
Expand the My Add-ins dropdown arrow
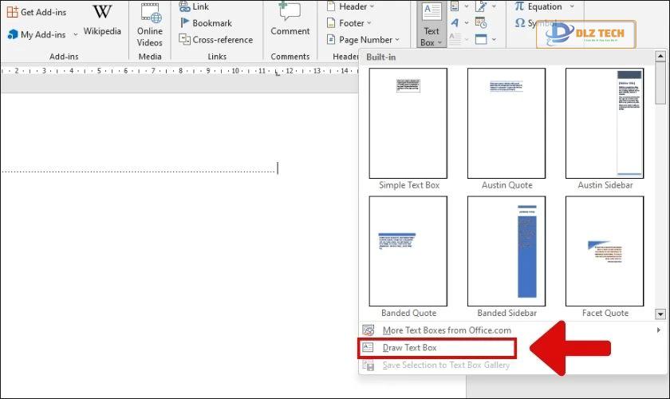click(x=76, y=34)
